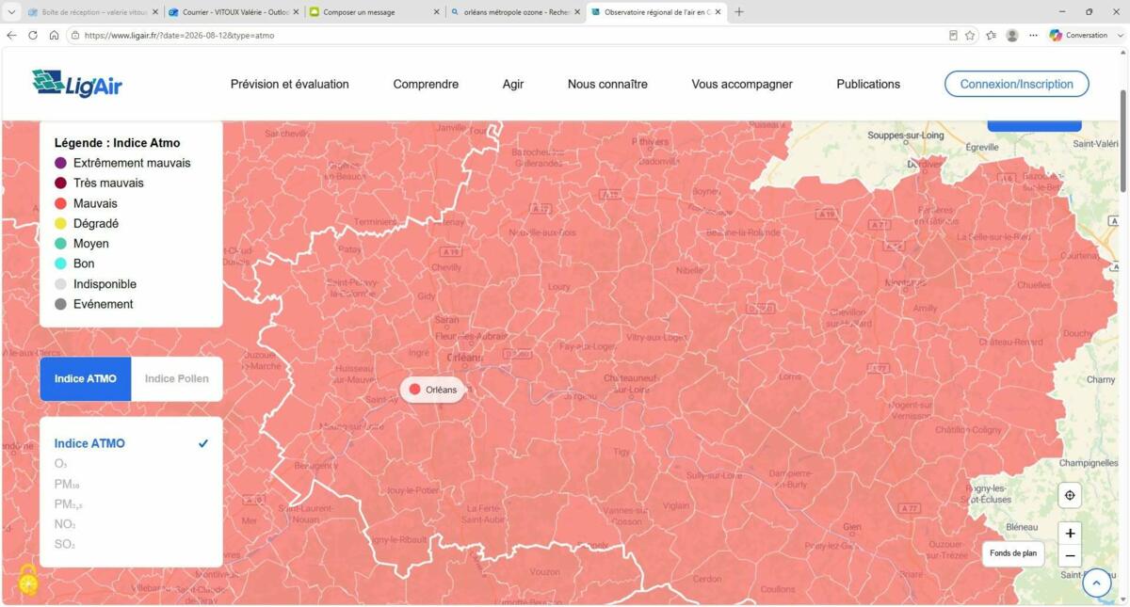The height and width of the screenshot is (607, 1130).
Task: Open the browser tab list chevron
Action: tap(12, 12)
